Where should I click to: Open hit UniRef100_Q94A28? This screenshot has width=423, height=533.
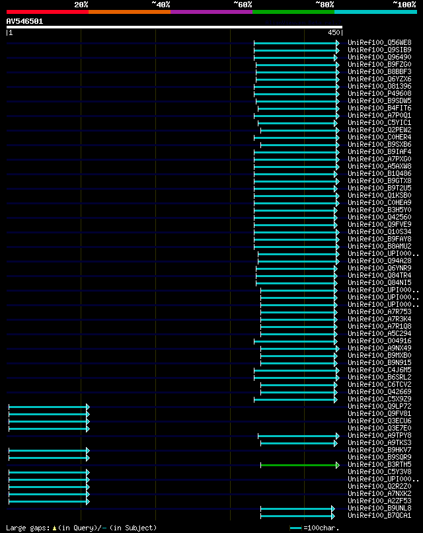coord(379,261)
